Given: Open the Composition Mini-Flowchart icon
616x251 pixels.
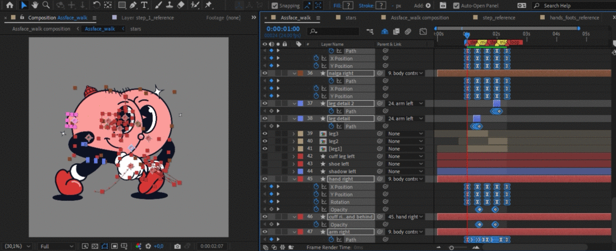Looking at the screenshot, I should coord(370,31).
